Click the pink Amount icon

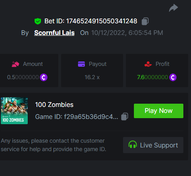tap(15, 64)
